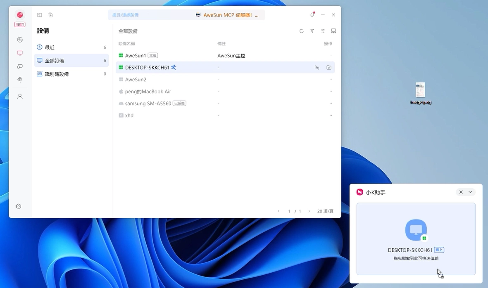Open the device filter
The width and height of the screenshot is (488, 288).
coord(312,31)
